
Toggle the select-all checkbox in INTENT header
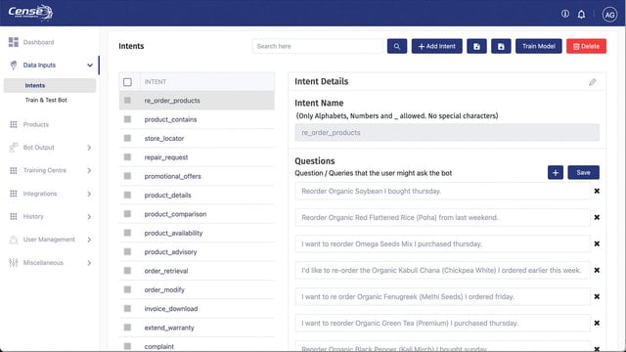[127, 82]
